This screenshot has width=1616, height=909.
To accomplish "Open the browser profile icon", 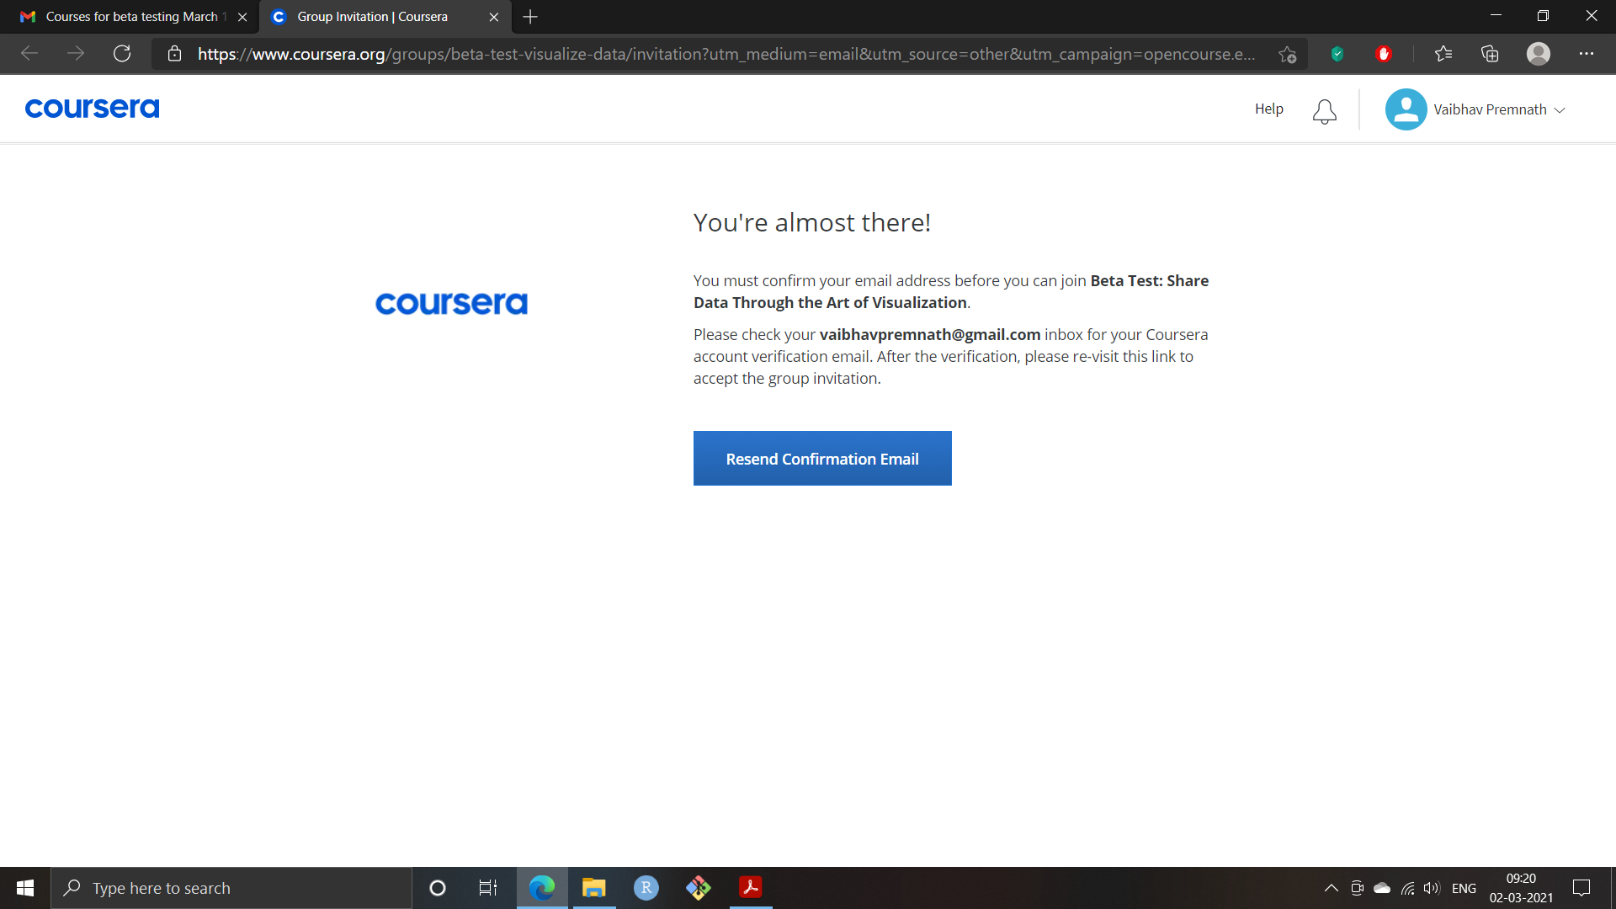I will click(1539, 54).
